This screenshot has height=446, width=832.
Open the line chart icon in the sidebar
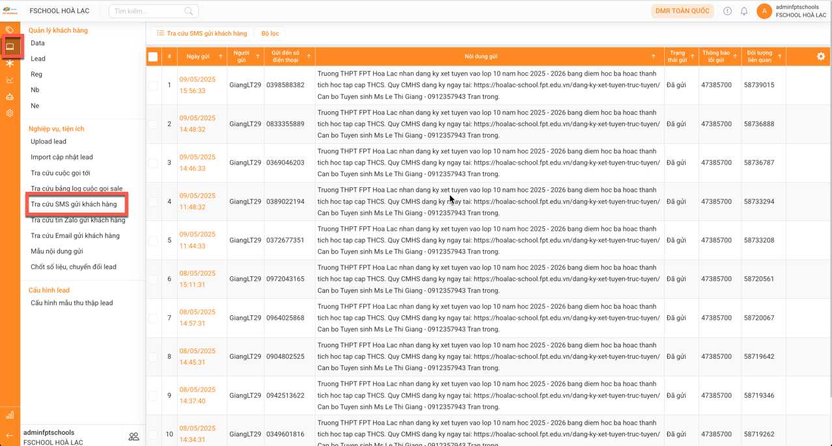coord(10,80)
